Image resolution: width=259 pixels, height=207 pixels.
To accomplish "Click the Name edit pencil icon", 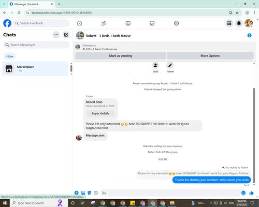I will point(170,65).
